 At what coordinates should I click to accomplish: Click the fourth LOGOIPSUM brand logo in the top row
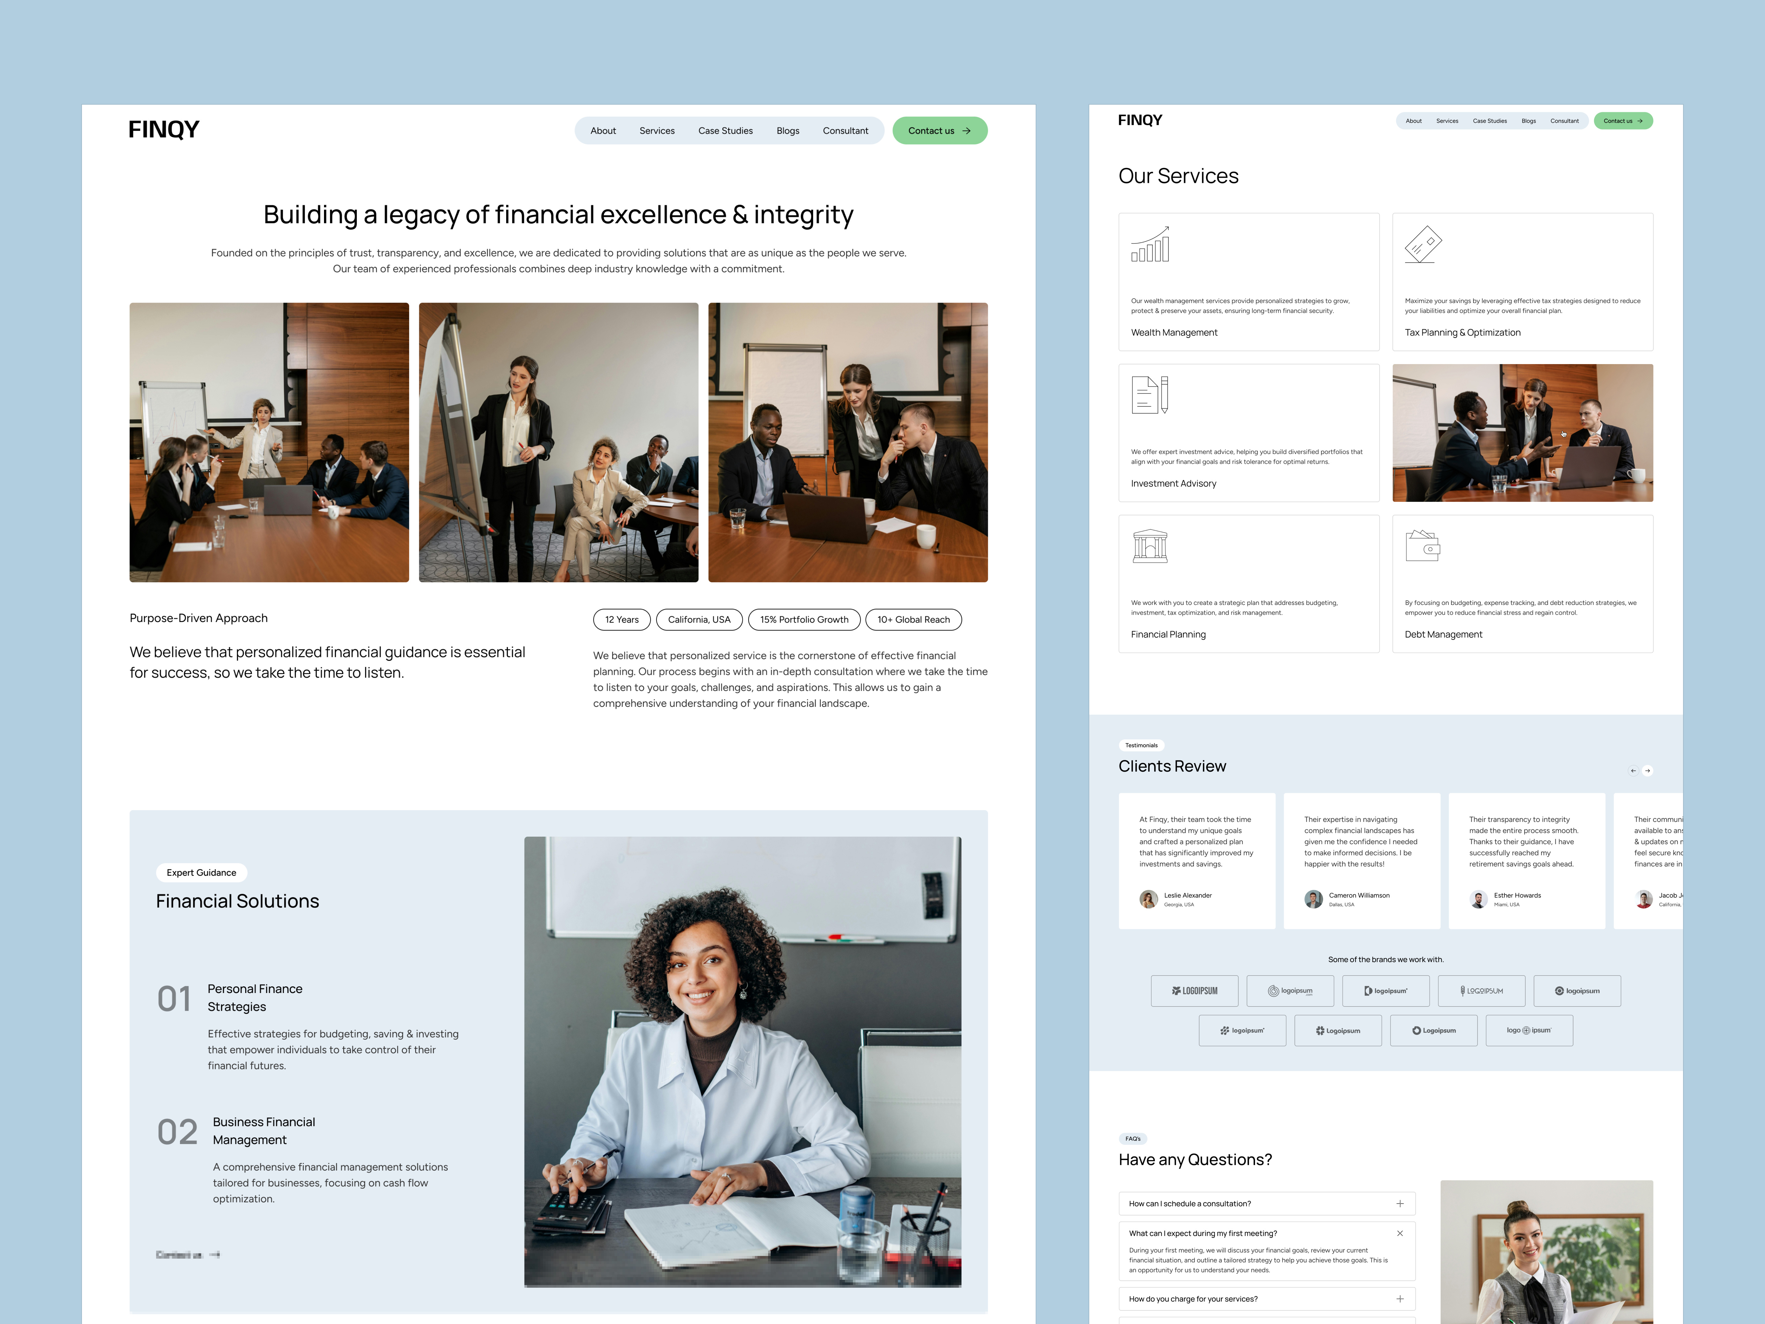1482,991
